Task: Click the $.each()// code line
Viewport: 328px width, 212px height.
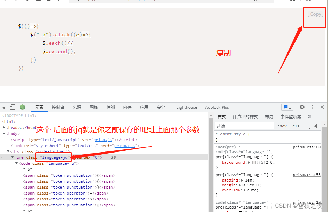Action: pyautogui.click(x=58, y=43)
